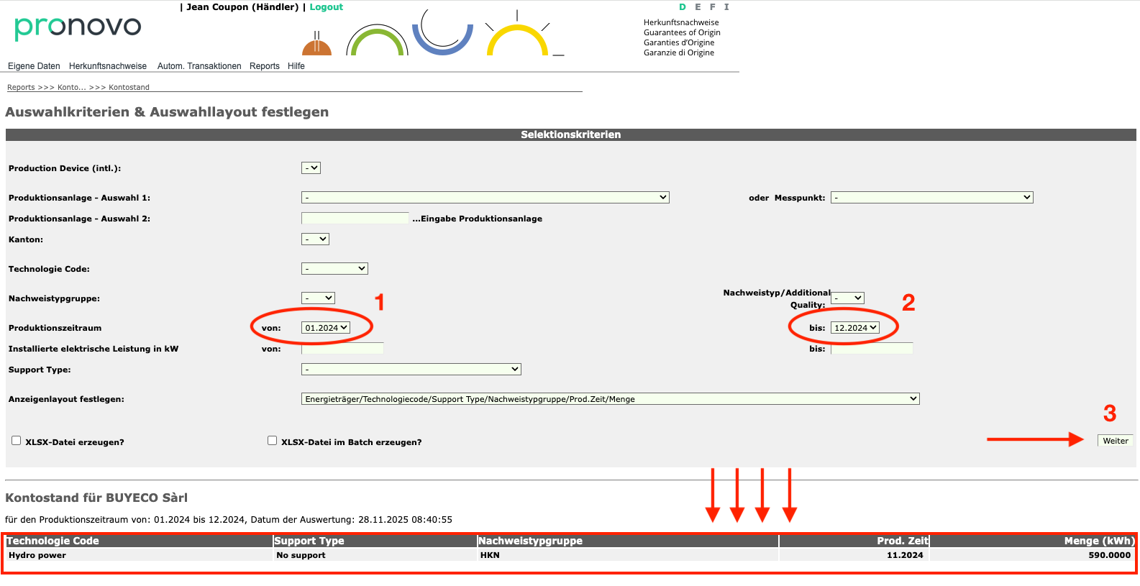Click the Produktionsanlage Auswahl 2 input field

click(355, 219)
